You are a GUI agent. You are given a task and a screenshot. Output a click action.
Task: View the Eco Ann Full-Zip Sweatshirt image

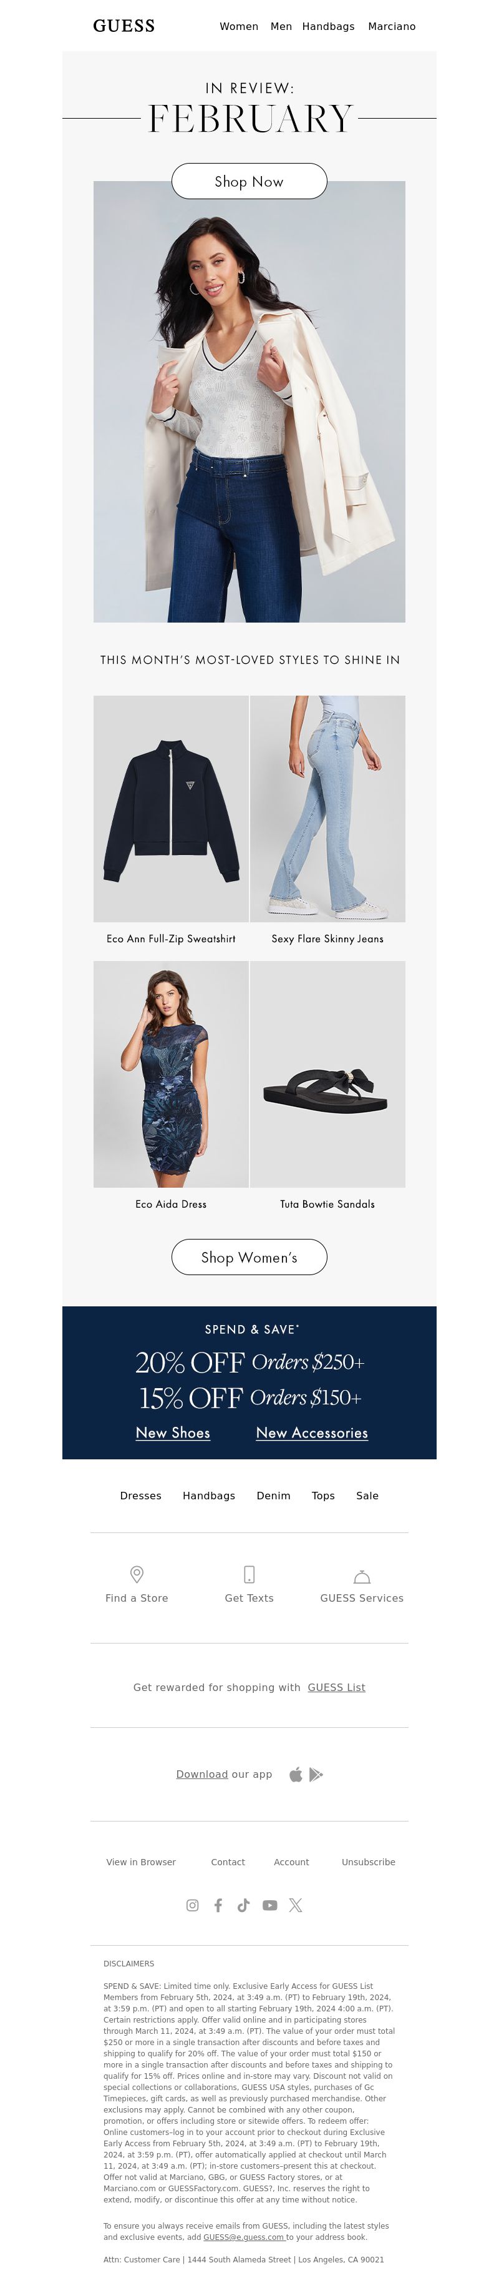(172, 808)
